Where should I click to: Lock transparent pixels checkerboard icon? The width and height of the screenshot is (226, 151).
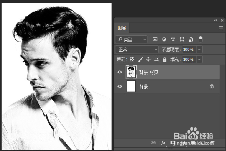132,59
